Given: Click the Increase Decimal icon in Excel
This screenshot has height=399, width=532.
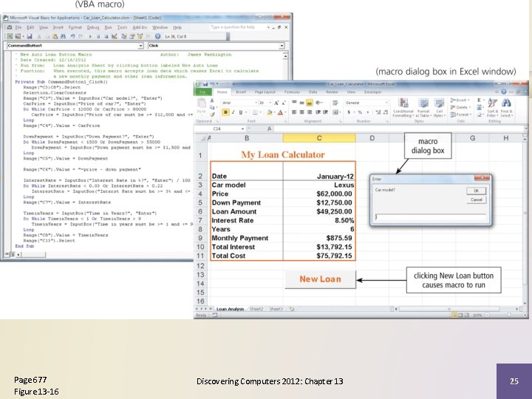Looking at the screenshot, I should [378, 112].
